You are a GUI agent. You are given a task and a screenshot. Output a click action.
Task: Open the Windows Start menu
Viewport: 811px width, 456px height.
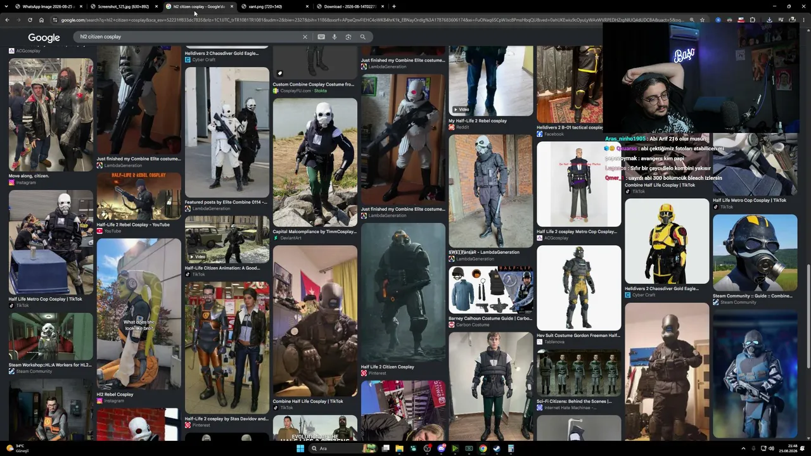point(300,448)
